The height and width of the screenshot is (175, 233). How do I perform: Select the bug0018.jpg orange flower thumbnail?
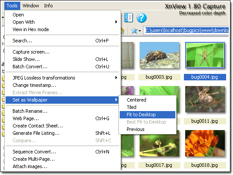tap(205, 143)
